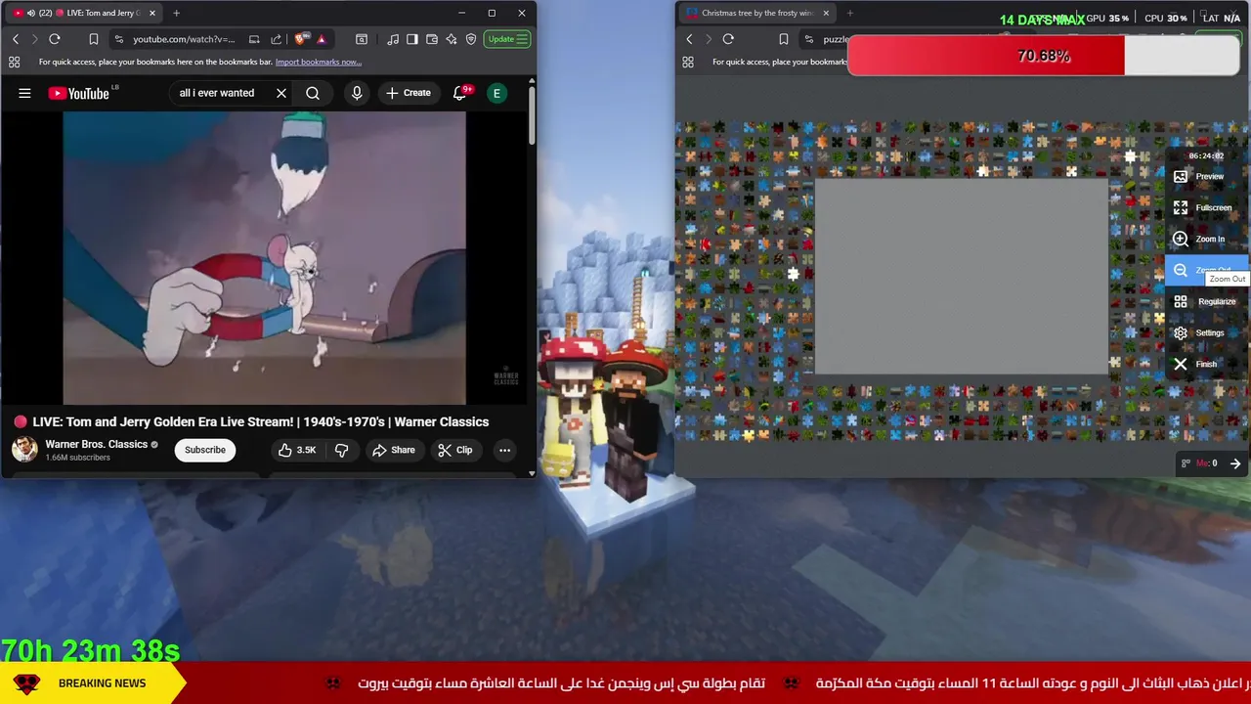
Task: Regularize the puzzle pieces
Action: click(1207, 301)
